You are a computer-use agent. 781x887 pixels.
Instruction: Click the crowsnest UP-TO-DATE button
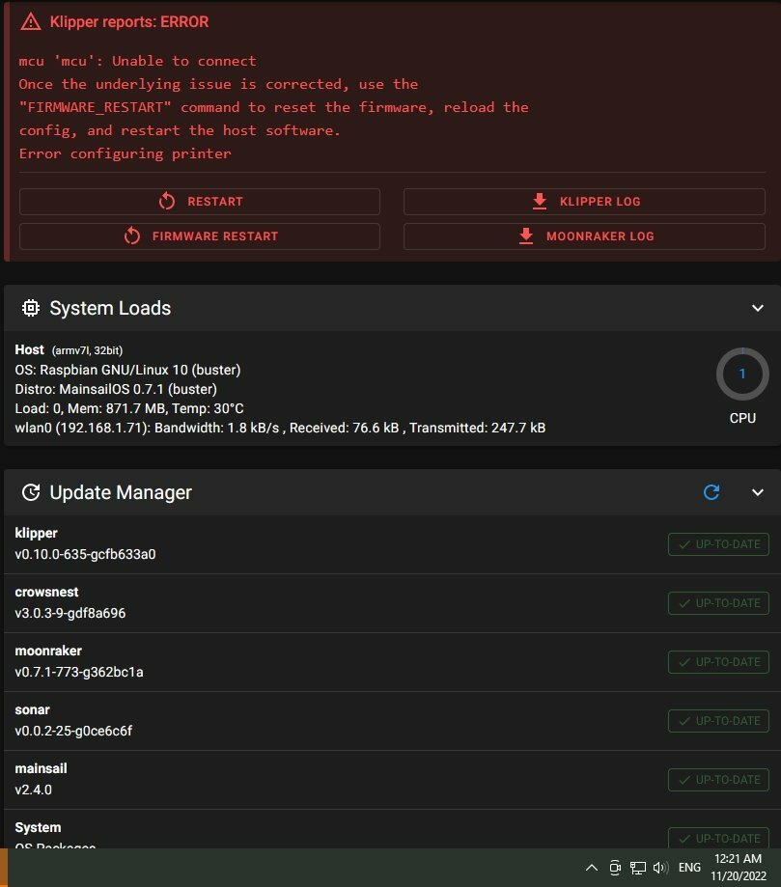[x=718, y=603]
